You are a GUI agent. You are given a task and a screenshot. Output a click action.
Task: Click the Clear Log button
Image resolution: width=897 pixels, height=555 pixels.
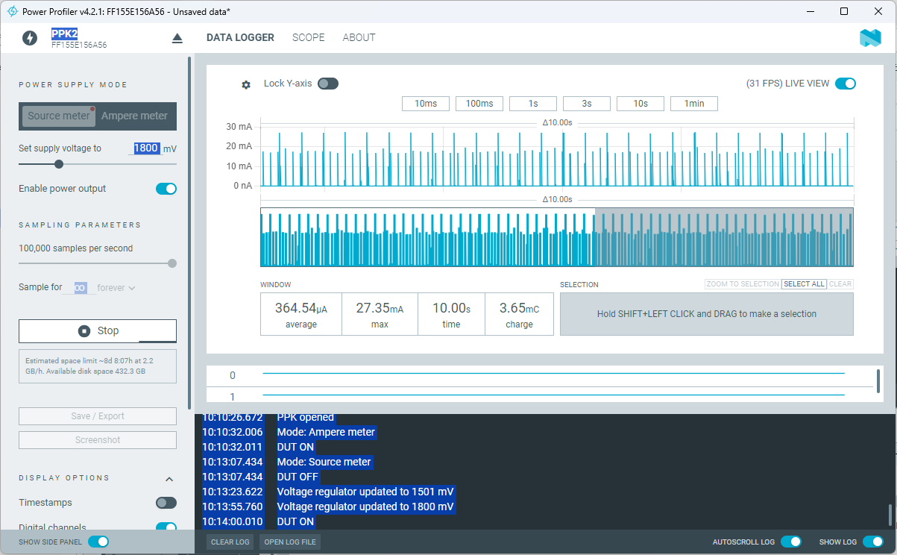click(230, 542)
